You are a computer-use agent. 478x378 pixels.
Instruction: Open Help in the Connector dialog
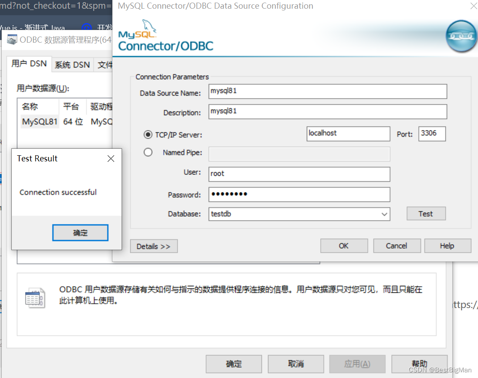coord(447,246)
